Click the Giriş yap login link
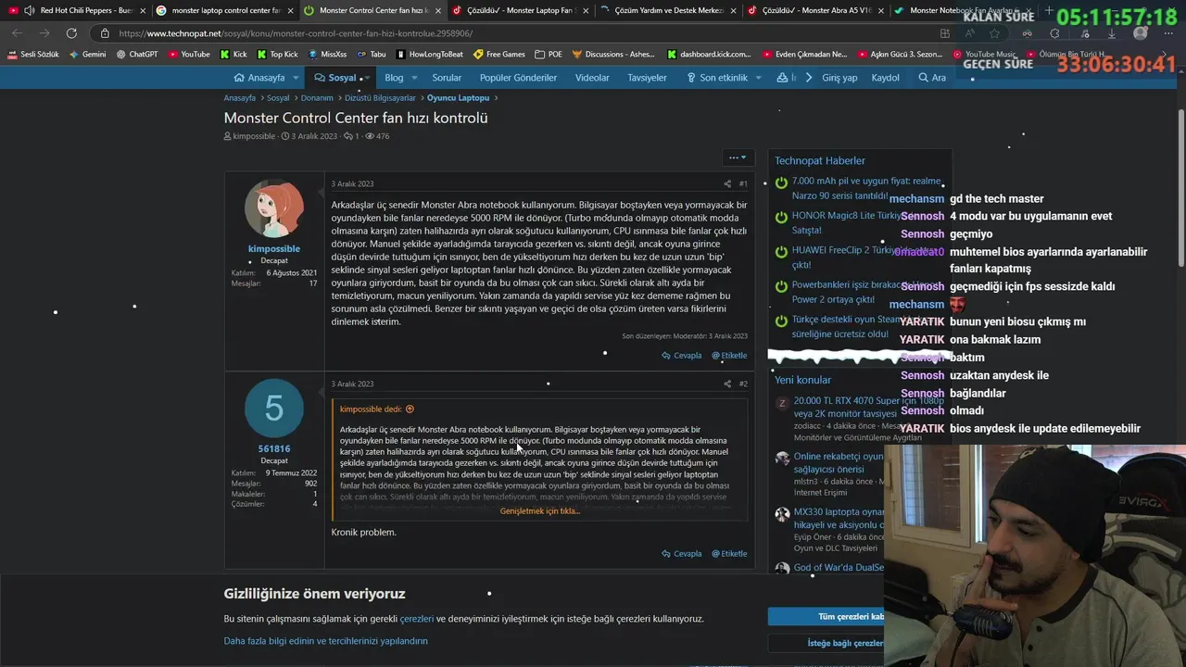The height and width of the screenshot is (667, 1186). point(839,78)
